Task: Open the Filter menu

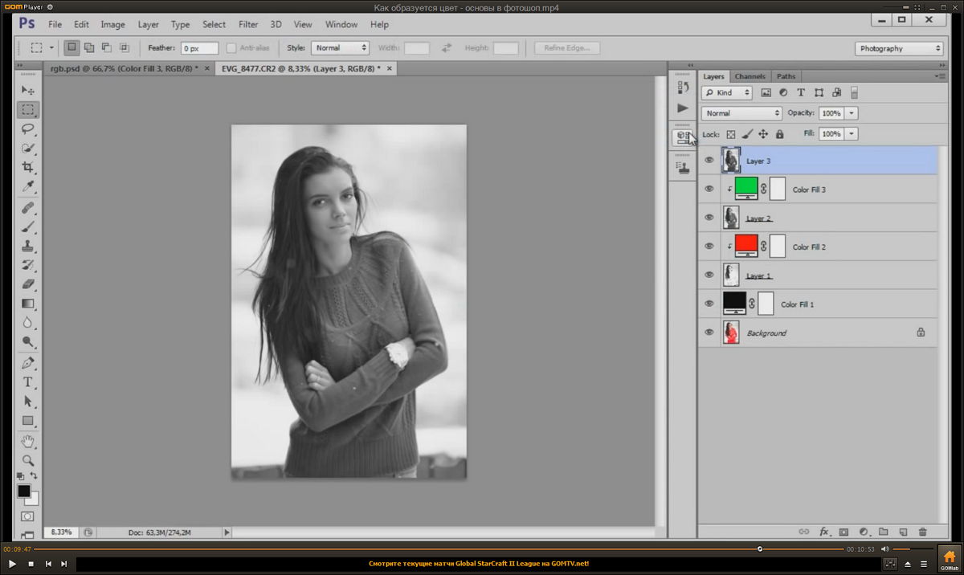Action: tap(248, 25)
